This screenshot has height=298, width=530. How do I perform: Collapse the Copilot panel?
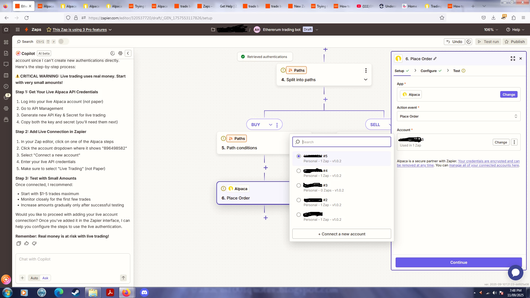(128, 53)
